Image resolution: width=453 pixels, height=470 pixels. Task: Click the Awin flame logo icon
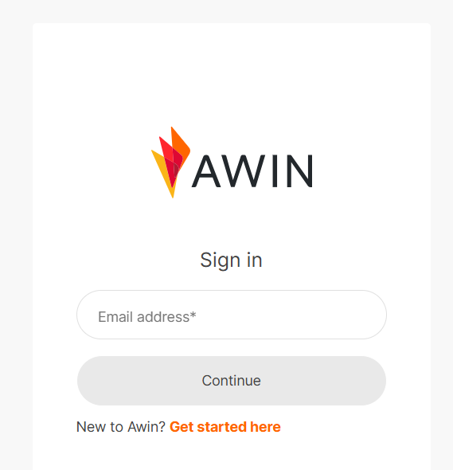[171, 163]
